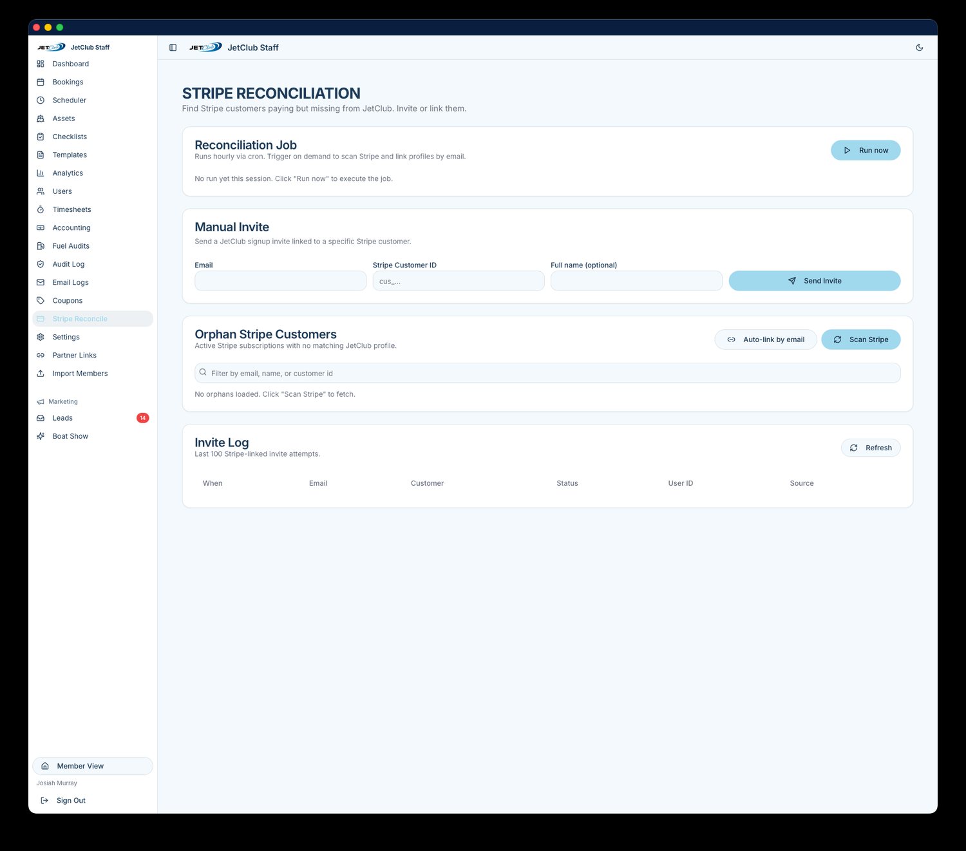
Task: Click the orphan customers filter box
Action: 547,373
